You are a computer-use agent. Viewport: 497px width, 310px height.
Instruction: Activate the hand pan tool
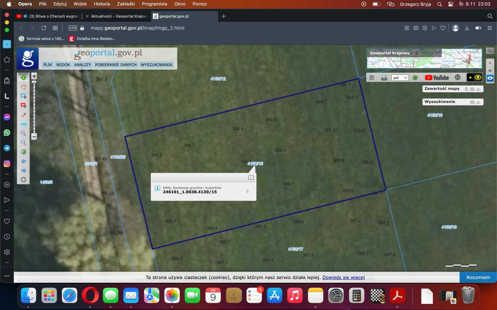pyautogui.click(x=23, y=87)
